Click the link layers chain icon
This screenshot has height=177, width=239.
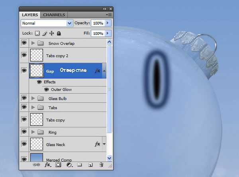[x=36, y=165]
